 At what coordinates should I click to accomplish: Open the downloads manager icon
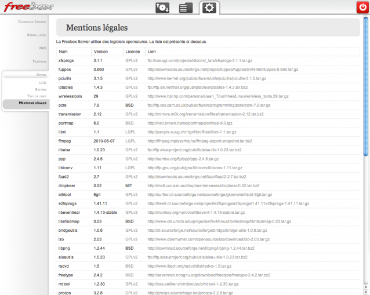click(x=162, y=8)
